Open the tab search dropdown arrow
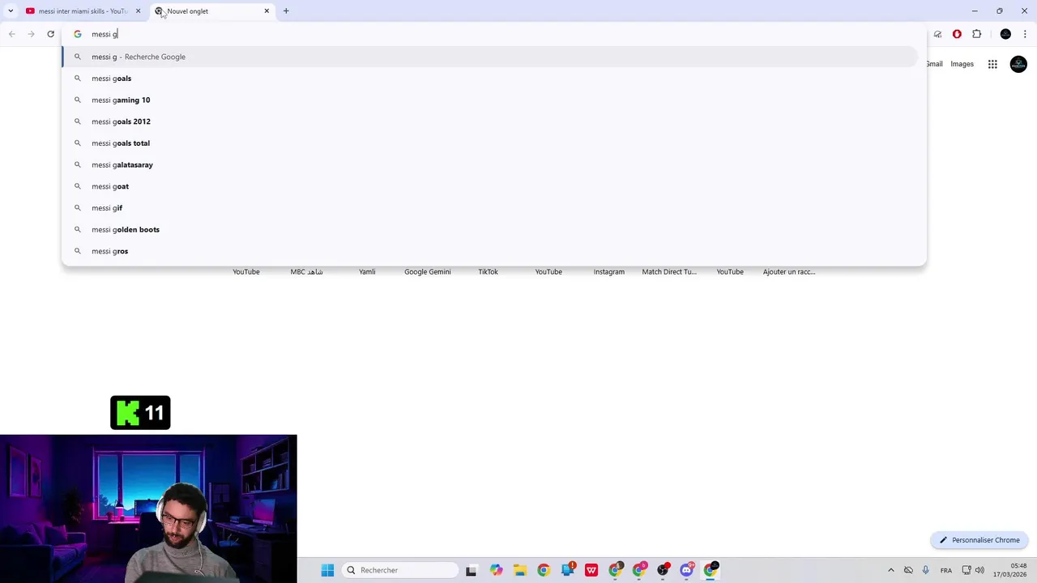 pos(11,11)
